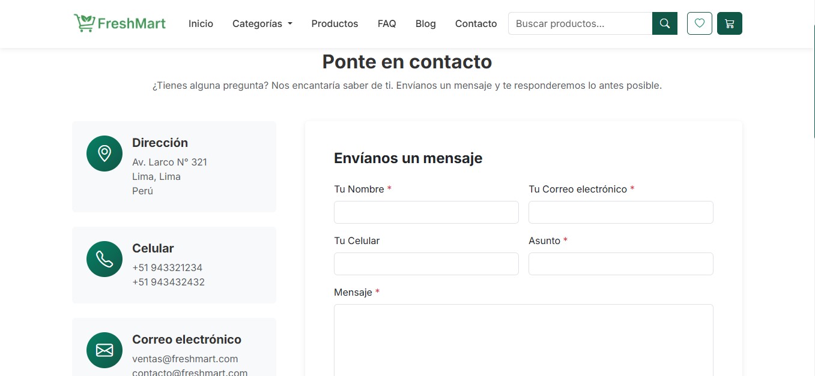The height and width of the screenshot is (376, 815).
Task: Click the Tu Correo electrónico input field
Action: 621,212
